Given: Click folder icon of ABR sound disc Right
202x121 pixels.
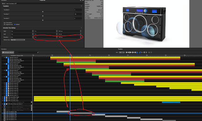Looking at the screenshot, I should pos(6,97).
